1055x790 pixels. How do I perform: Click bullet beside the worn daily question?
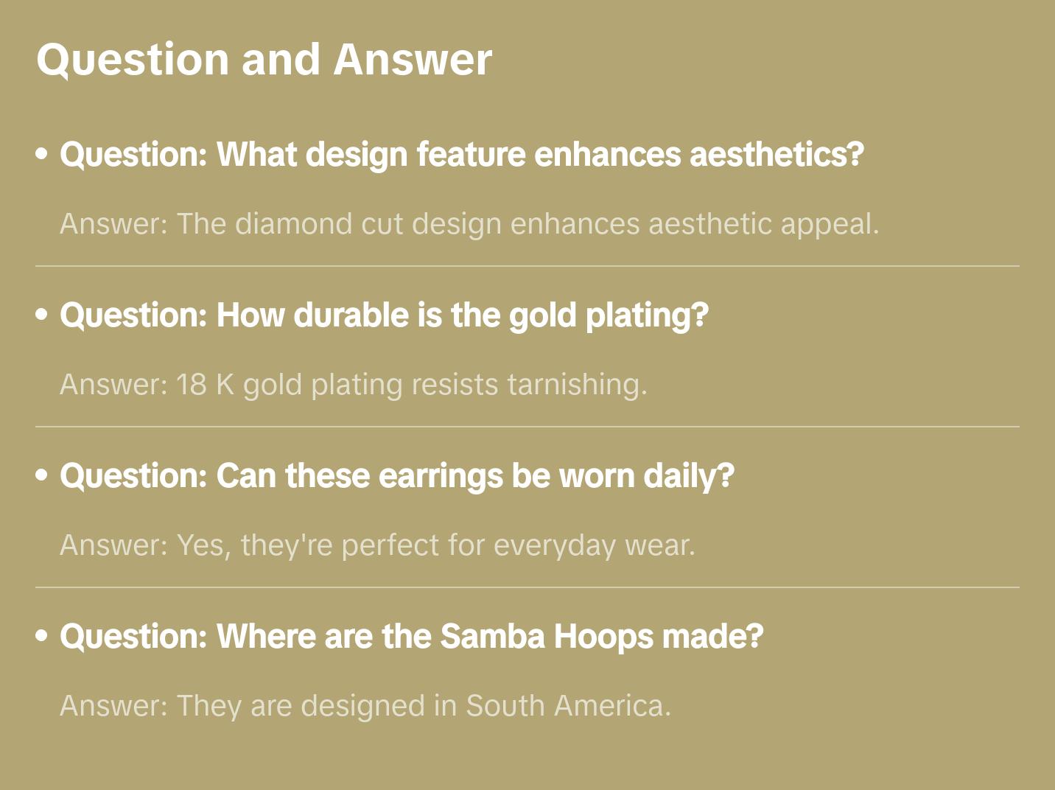(x=42, y=475)
